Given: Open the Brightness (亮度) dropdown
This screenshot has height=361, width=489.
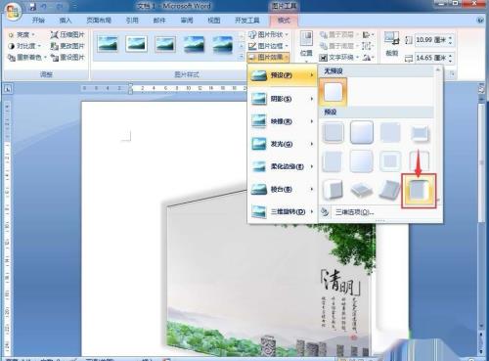Looking at the screenshot, I should coord(22,34).
